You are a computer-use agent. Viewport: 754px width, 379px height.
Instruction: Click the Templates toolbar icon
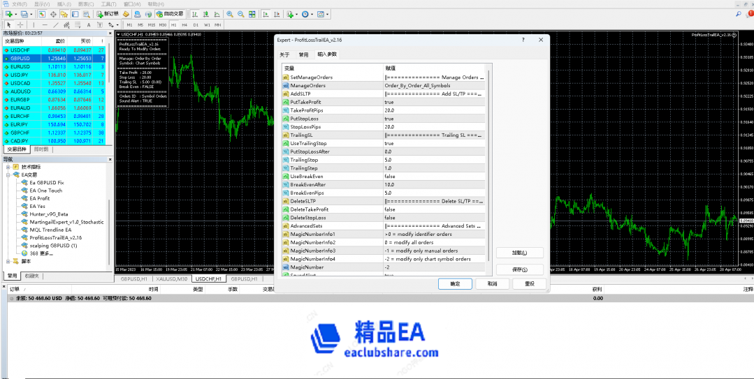click(x=320, y=14)
